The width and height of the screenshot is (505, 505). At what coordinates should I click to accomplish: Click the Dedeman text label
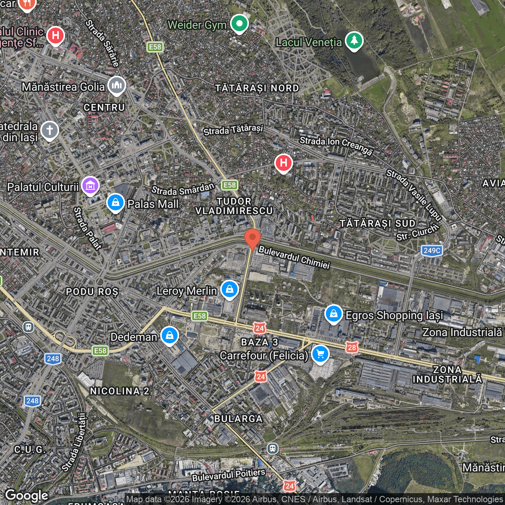(x=134, y=337)
